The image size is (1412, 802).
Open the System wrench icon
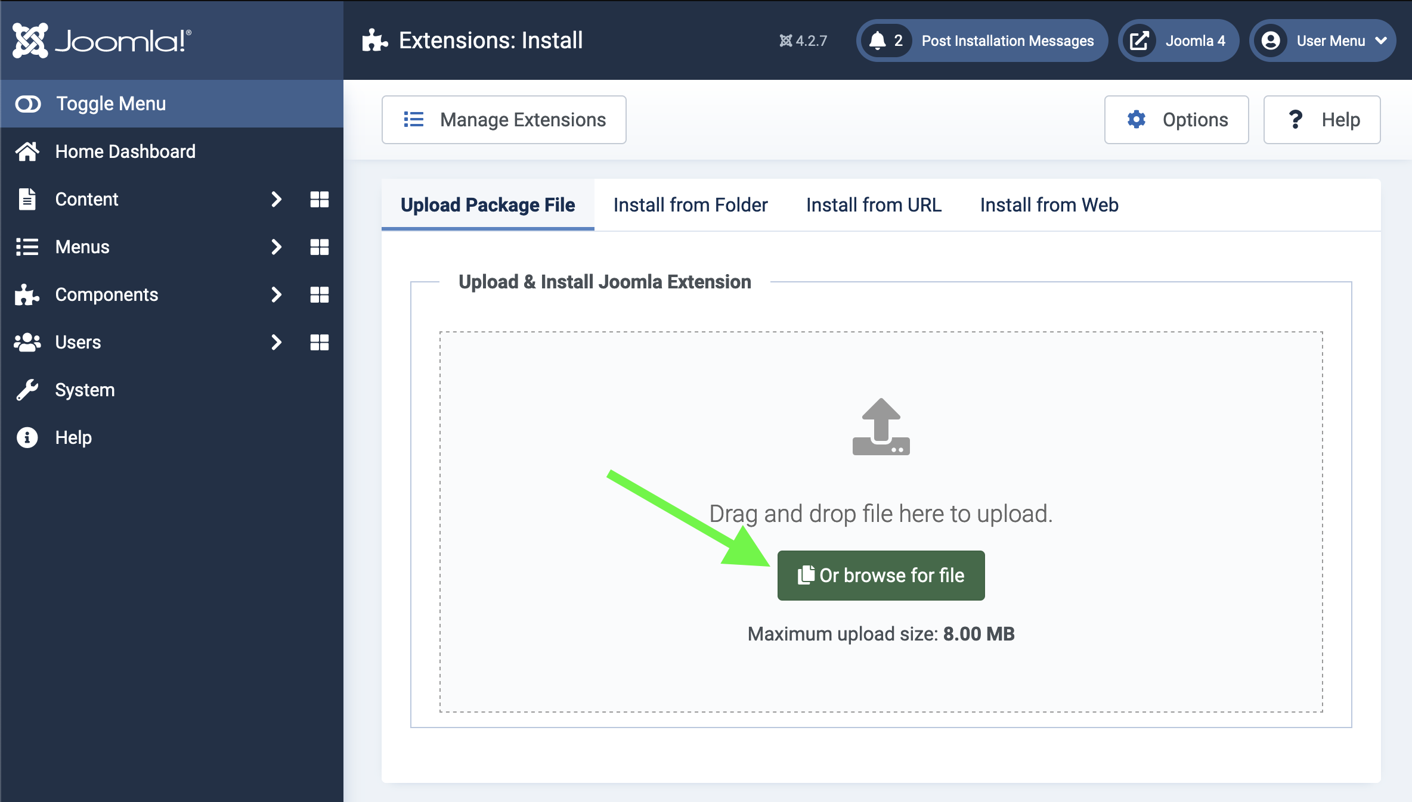click(27, 390)
